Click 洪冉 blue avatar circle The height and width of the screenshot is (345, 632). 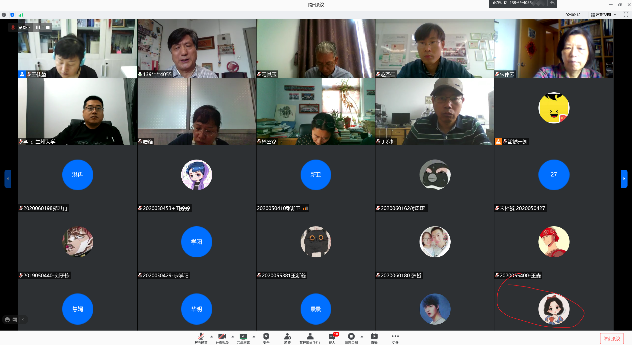(77, 175)
